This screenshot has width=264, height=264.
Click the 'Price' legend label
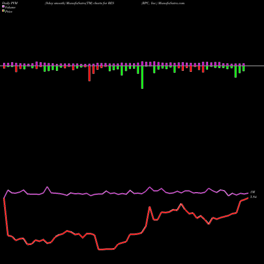pos(8,12)
